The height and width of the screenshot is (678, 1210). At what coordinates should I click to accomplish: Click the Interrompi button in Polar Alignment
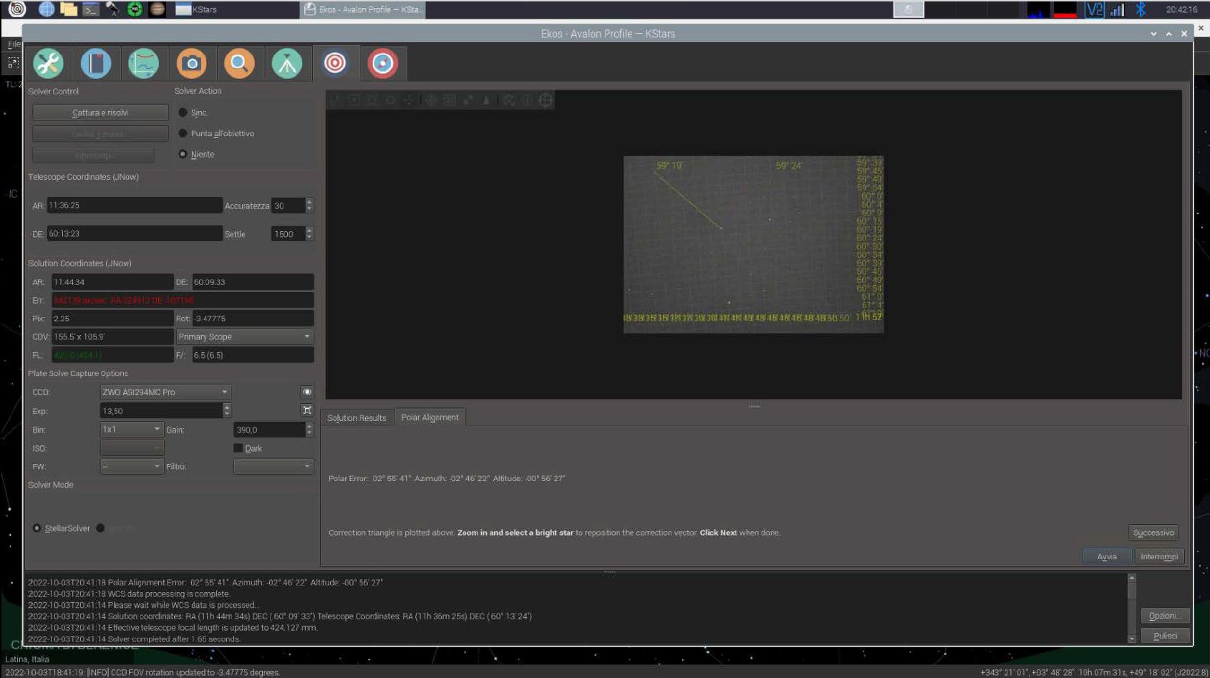tap(1159, 556)
